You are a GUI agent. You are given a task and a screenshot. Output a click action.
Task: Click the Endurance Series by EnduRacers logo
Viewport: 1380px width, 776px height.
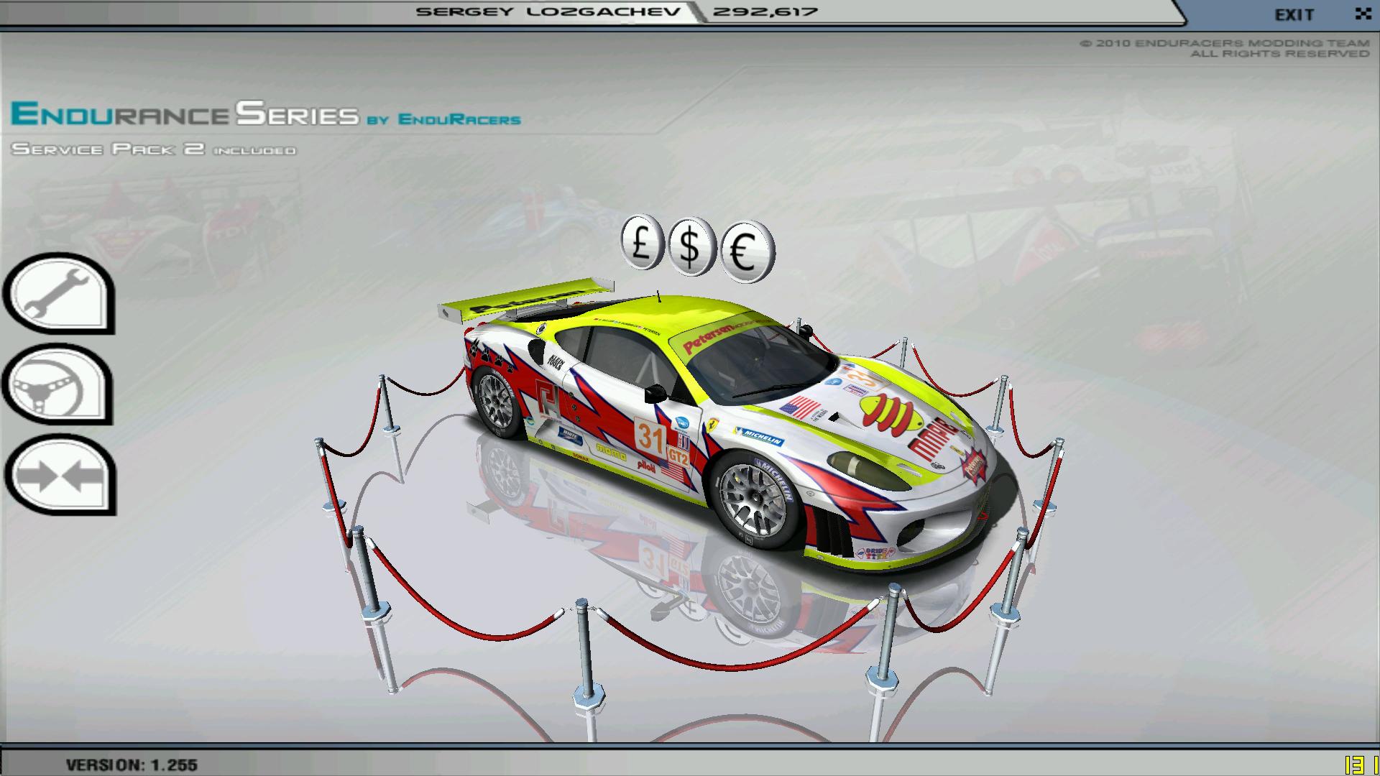coord(265,114)
